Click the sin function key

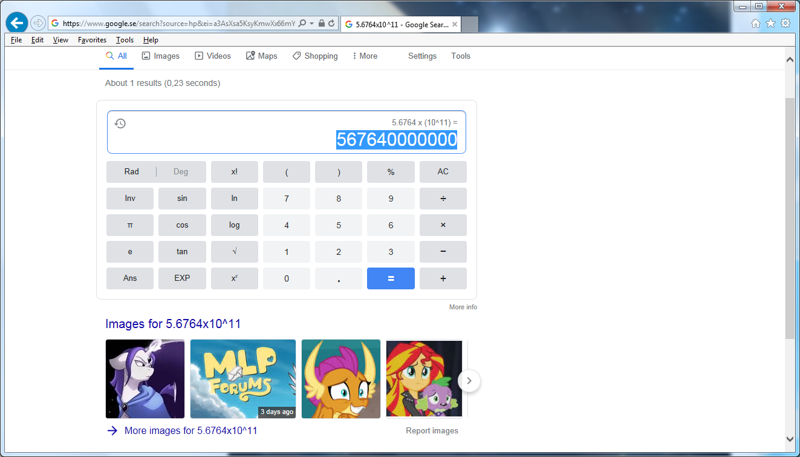182,199
